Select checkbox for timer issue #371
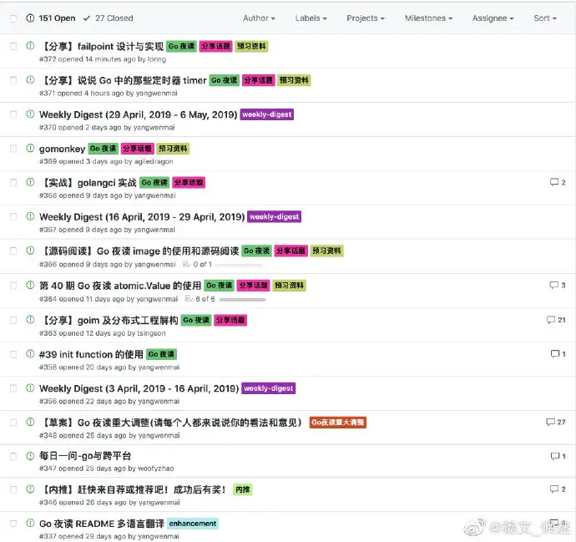 coord(13,80)
